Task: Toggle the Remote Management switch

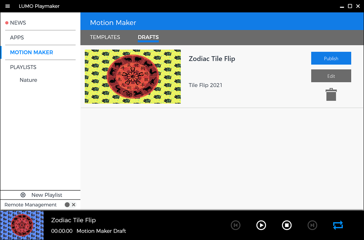Action: (67, 205)
